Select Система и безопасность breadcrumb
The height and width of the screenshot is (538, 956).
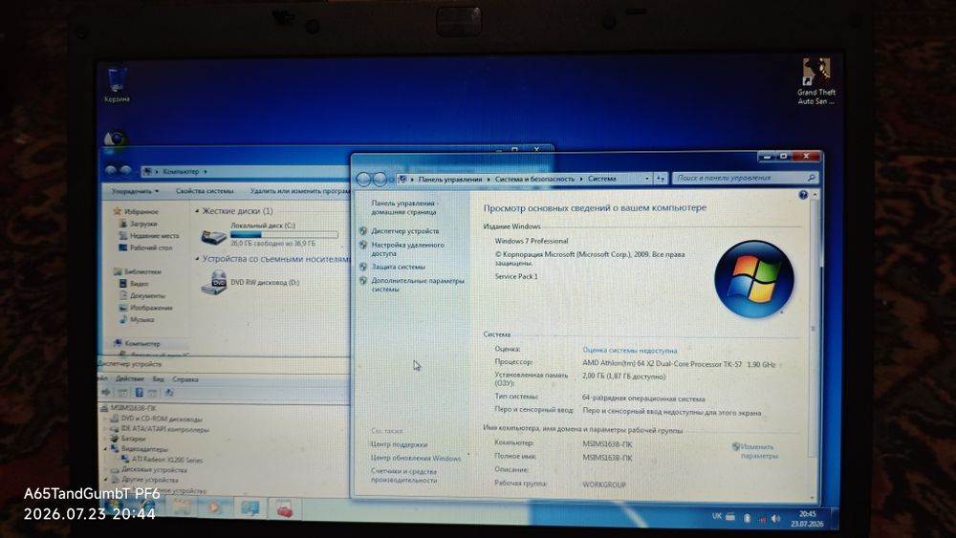click(x=534, y=179)
